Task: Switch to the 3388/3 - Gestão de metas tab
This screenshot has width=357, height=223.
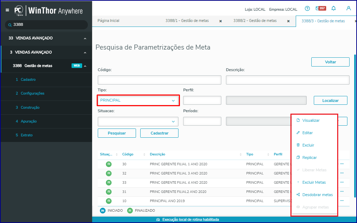Action: (x=323, y=21)
